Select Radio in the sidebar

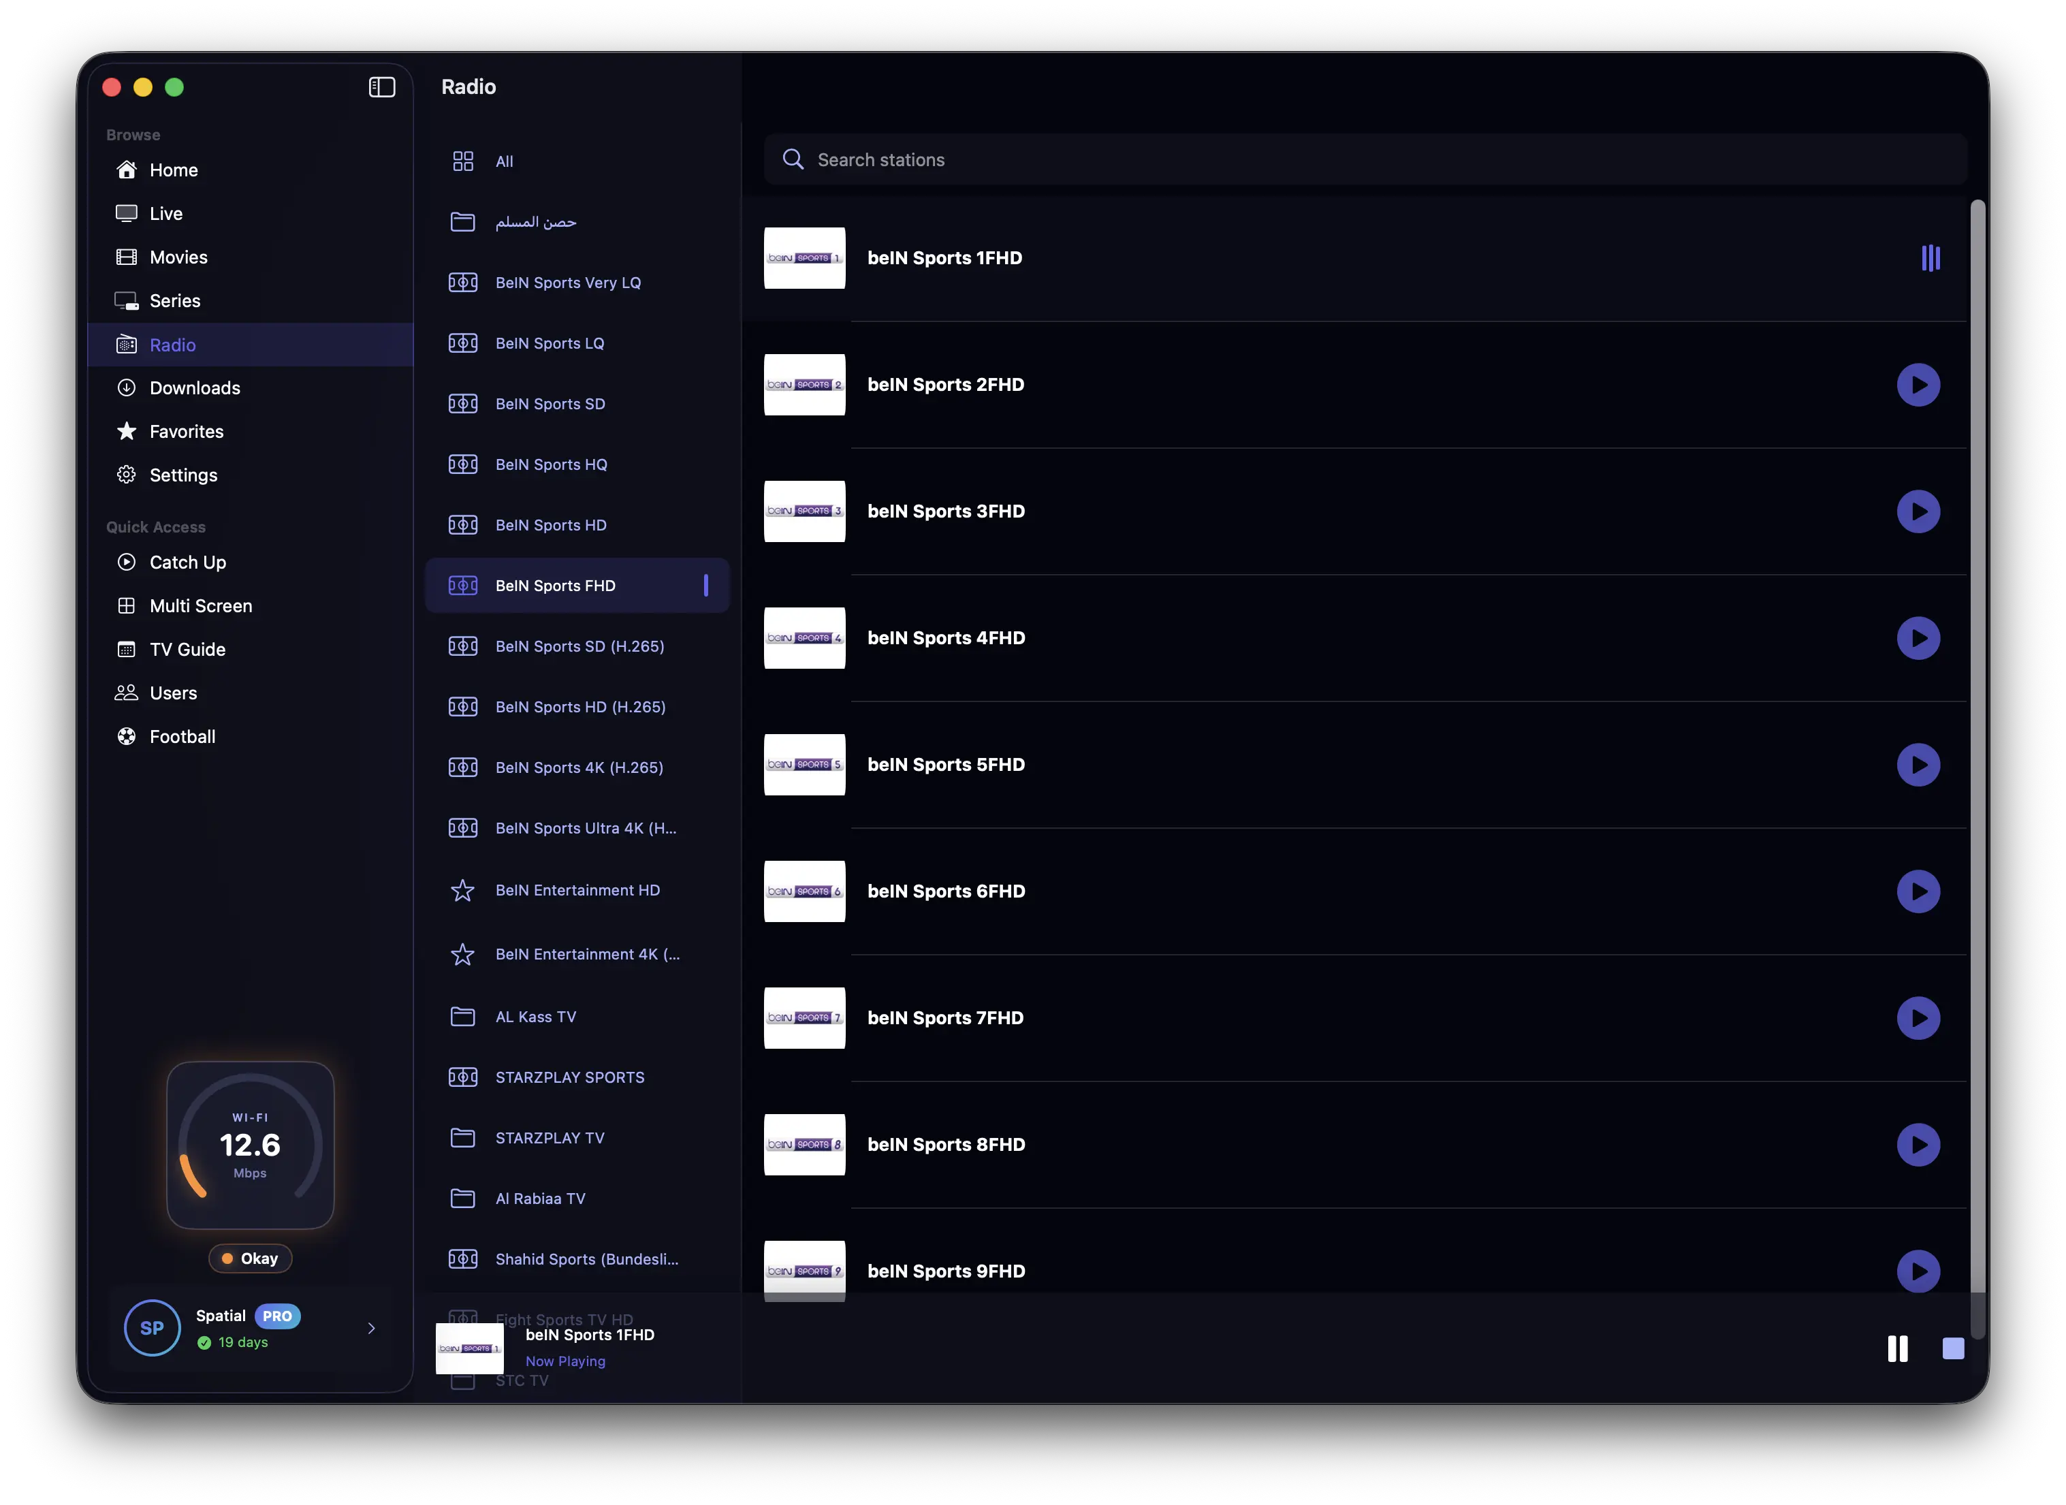point(250,345)
